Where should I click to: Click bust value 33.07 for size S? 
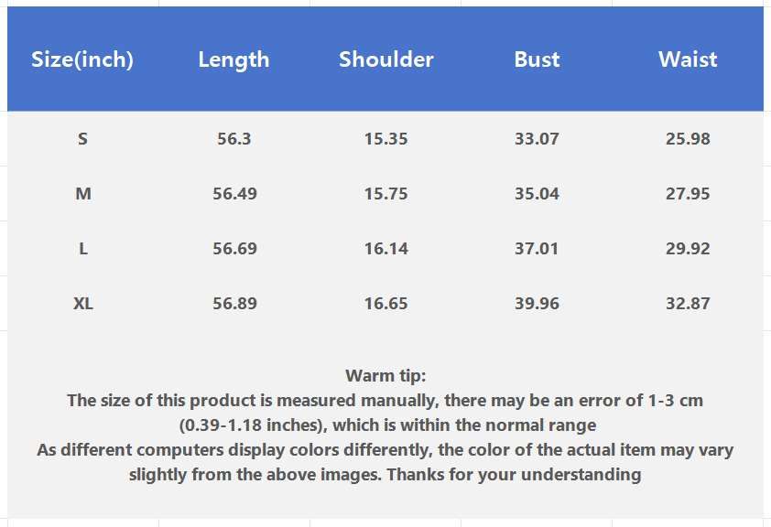[x=537, y=139]
